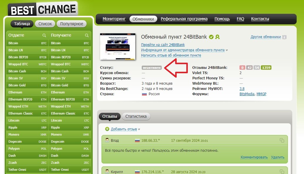Click the list icon beside Другие обменники
Image resolution: width=304 pixels, height=174 pixels.
coord(284,37)
